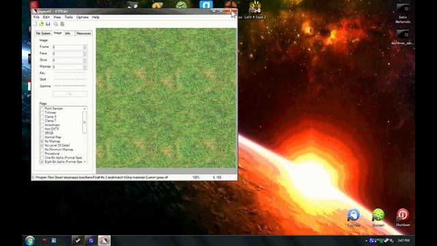437x246 pixels.
Task: Open Steam from the taskbar
Action: tap(78, 241)
